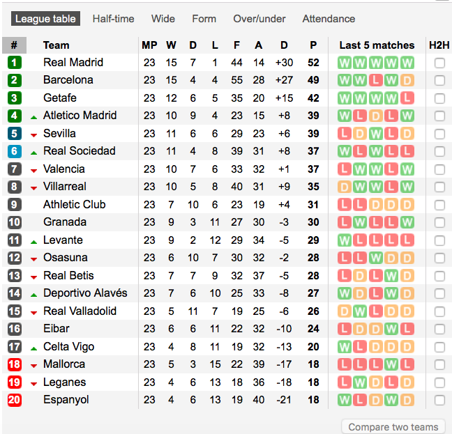Click the # column header
Viewport: 452px width, 434px height.
(x=14, y=45)
